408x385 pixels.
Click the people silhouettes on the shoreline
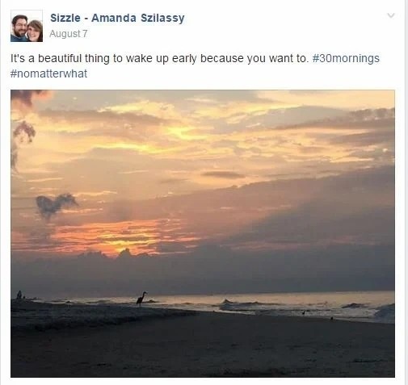[x=20, y=295]
